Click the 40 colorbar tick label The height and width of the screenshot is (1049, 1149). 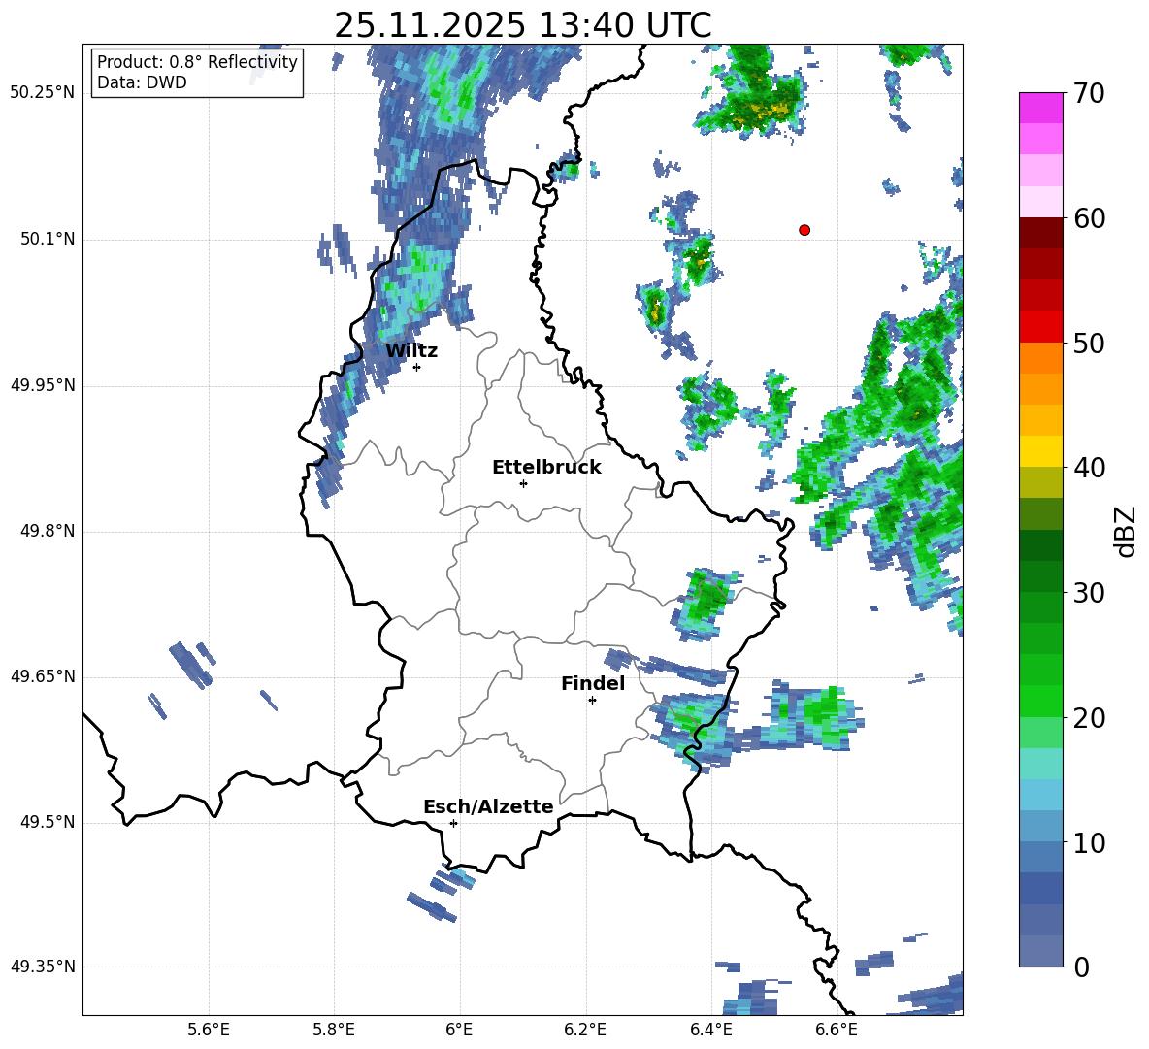coord(1089,468)
